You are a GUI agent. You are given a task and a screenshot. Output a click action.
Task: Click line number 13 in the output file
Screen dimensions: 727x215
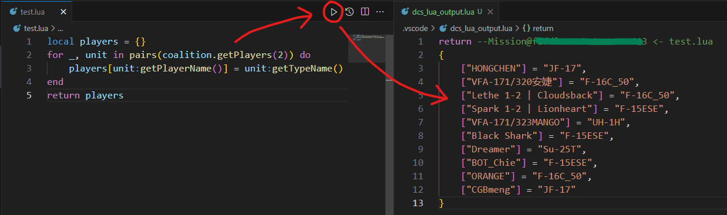click(x=418, y=203)
